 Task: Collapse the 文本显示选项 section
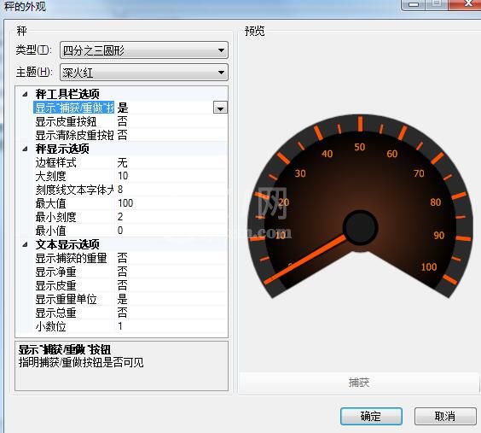click(x=25, y=245)
